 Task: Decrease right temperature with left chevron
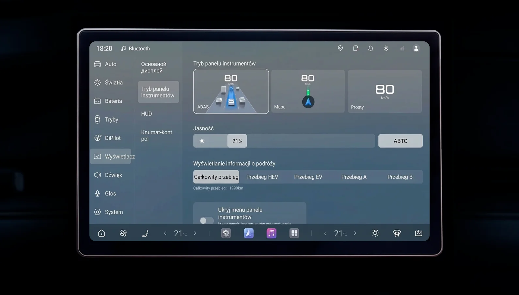pyautogui.click(x=325, y=233)
